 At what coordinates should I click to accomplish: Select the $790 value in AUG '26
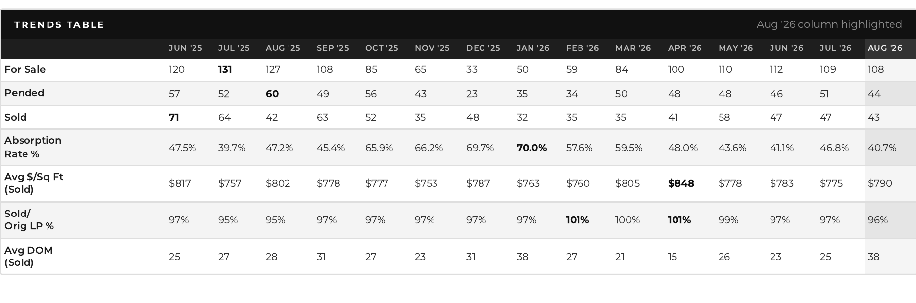(880, 183)
